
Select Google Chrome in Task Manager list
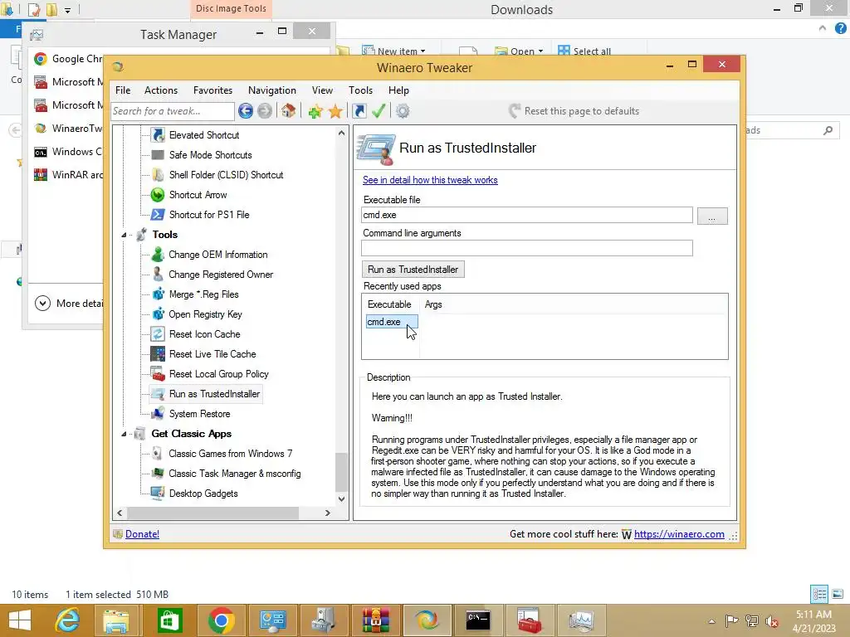(68, 59)
